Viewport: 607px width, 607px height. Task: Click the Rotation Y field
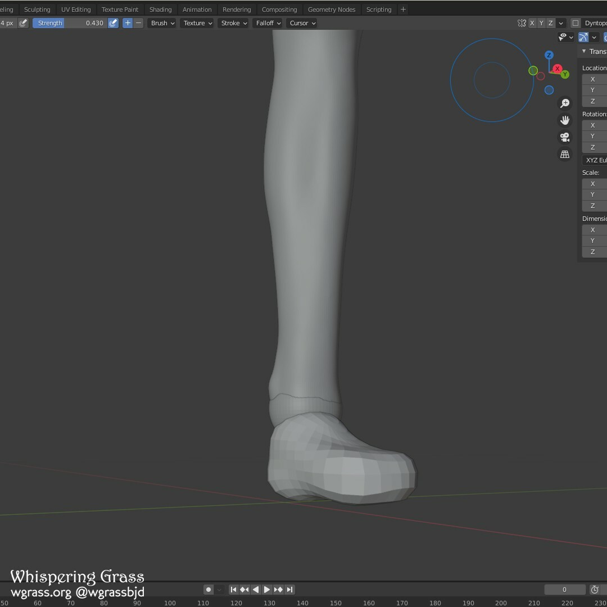[x=595, y=136]
